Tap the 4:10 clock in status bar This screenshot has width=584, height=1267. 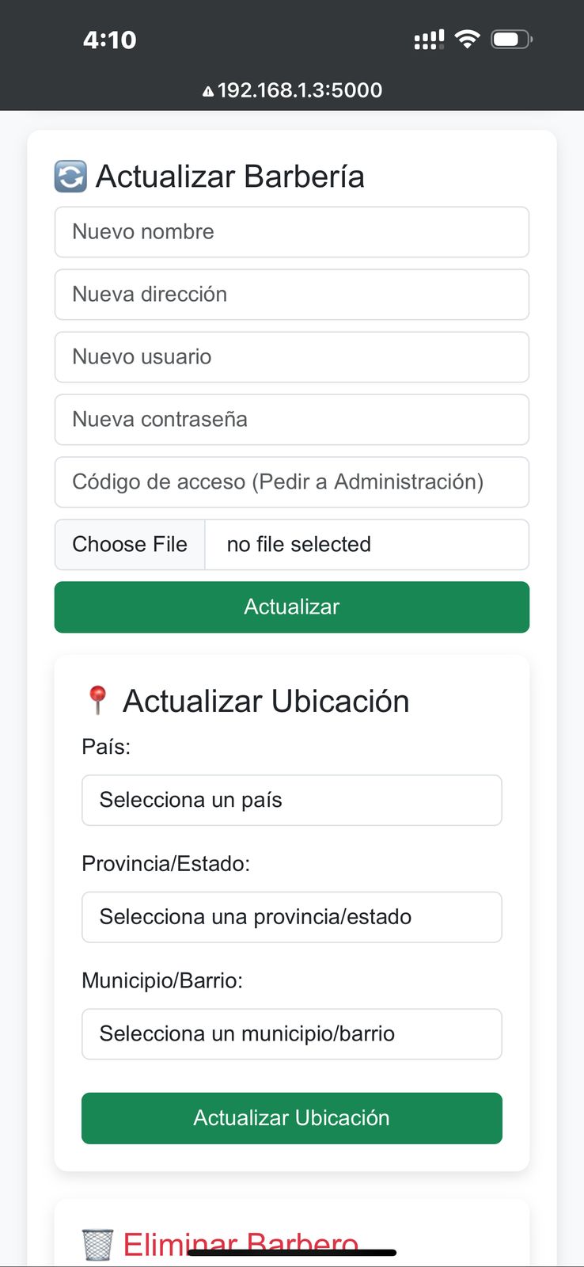click(x=110, y=40)
